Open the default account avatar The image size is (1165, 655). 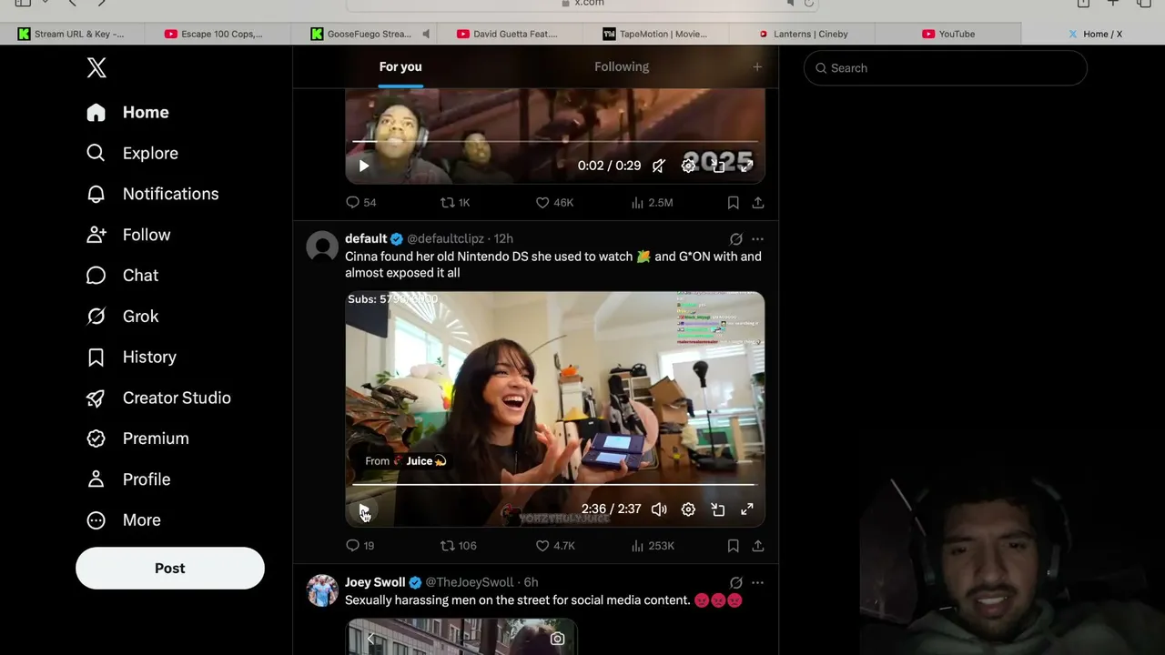[322, 247]
